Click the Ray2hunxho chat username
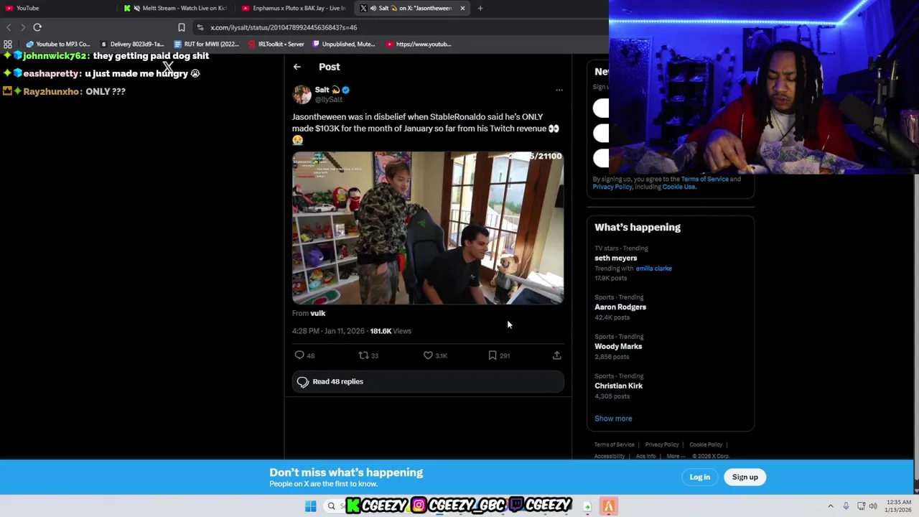This screenshot has width=919, height=517. pyautogui.click(x=51, y=91)
